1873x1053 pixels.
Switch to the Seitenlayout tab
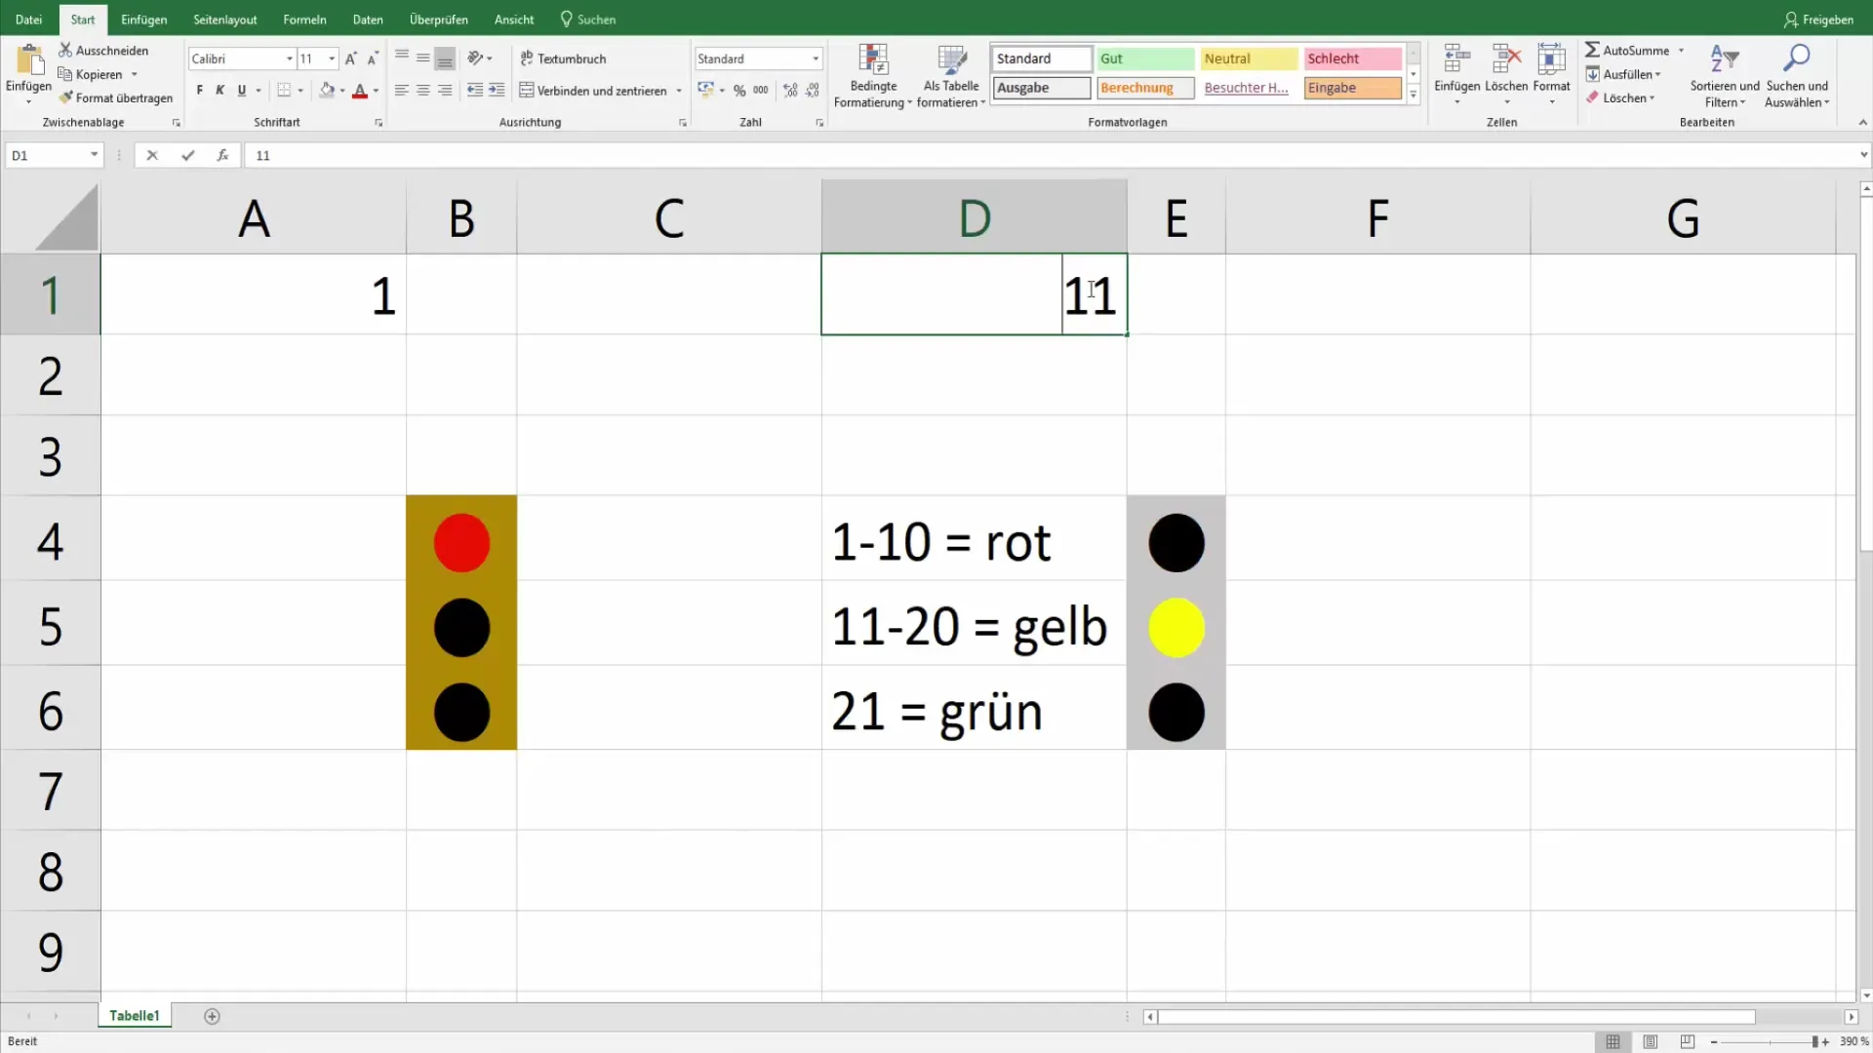click(x=224, y=19)
